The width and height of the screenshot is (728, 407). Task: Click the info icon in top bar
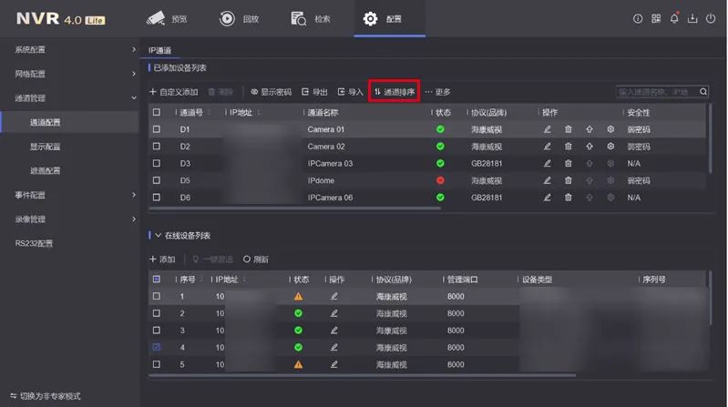coord(638,18)
